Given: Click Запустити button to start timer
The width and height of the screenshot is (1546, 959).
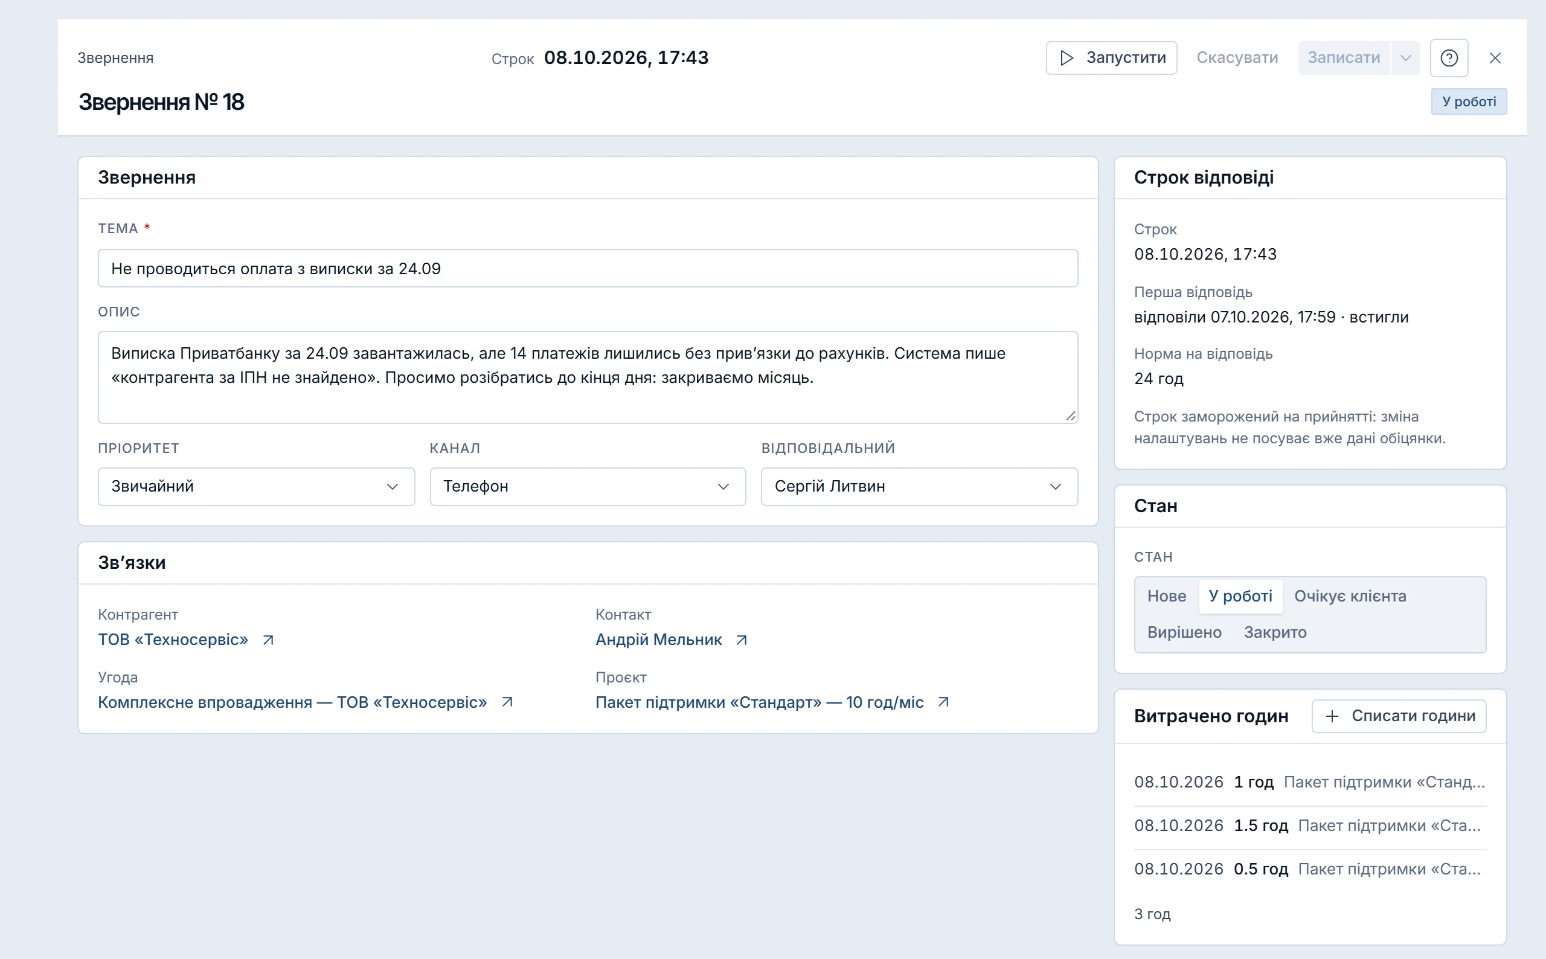Looking at the screenshot, I should (x=1111, y=58).
